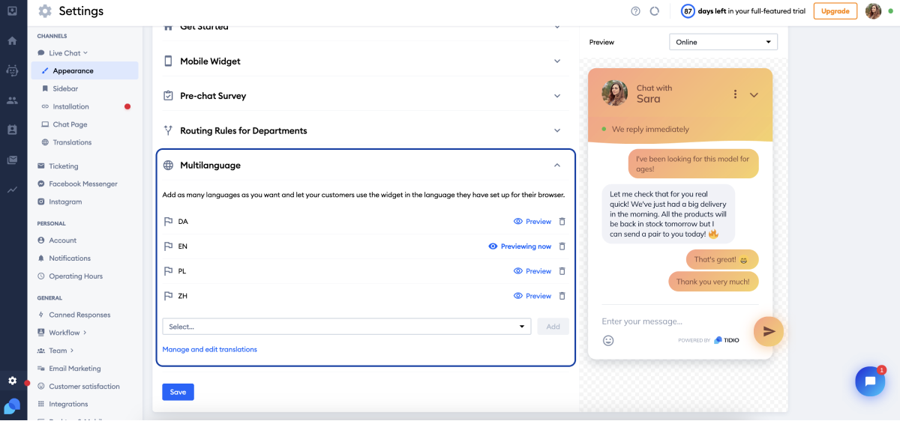900x421 pixels.
Task: Open Manage and edit translations link
Action: [x=209, y=349]
